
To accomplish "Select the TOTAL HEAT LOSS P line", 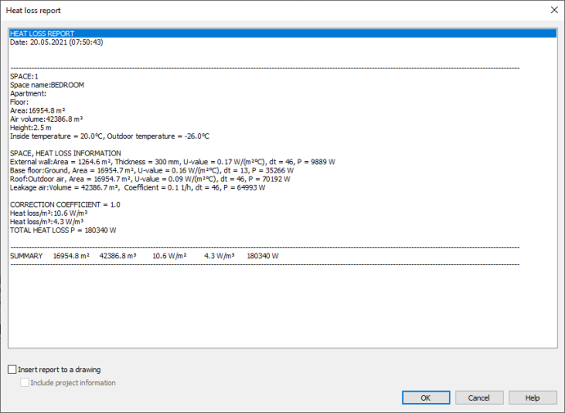I will [x=63, y=230].
